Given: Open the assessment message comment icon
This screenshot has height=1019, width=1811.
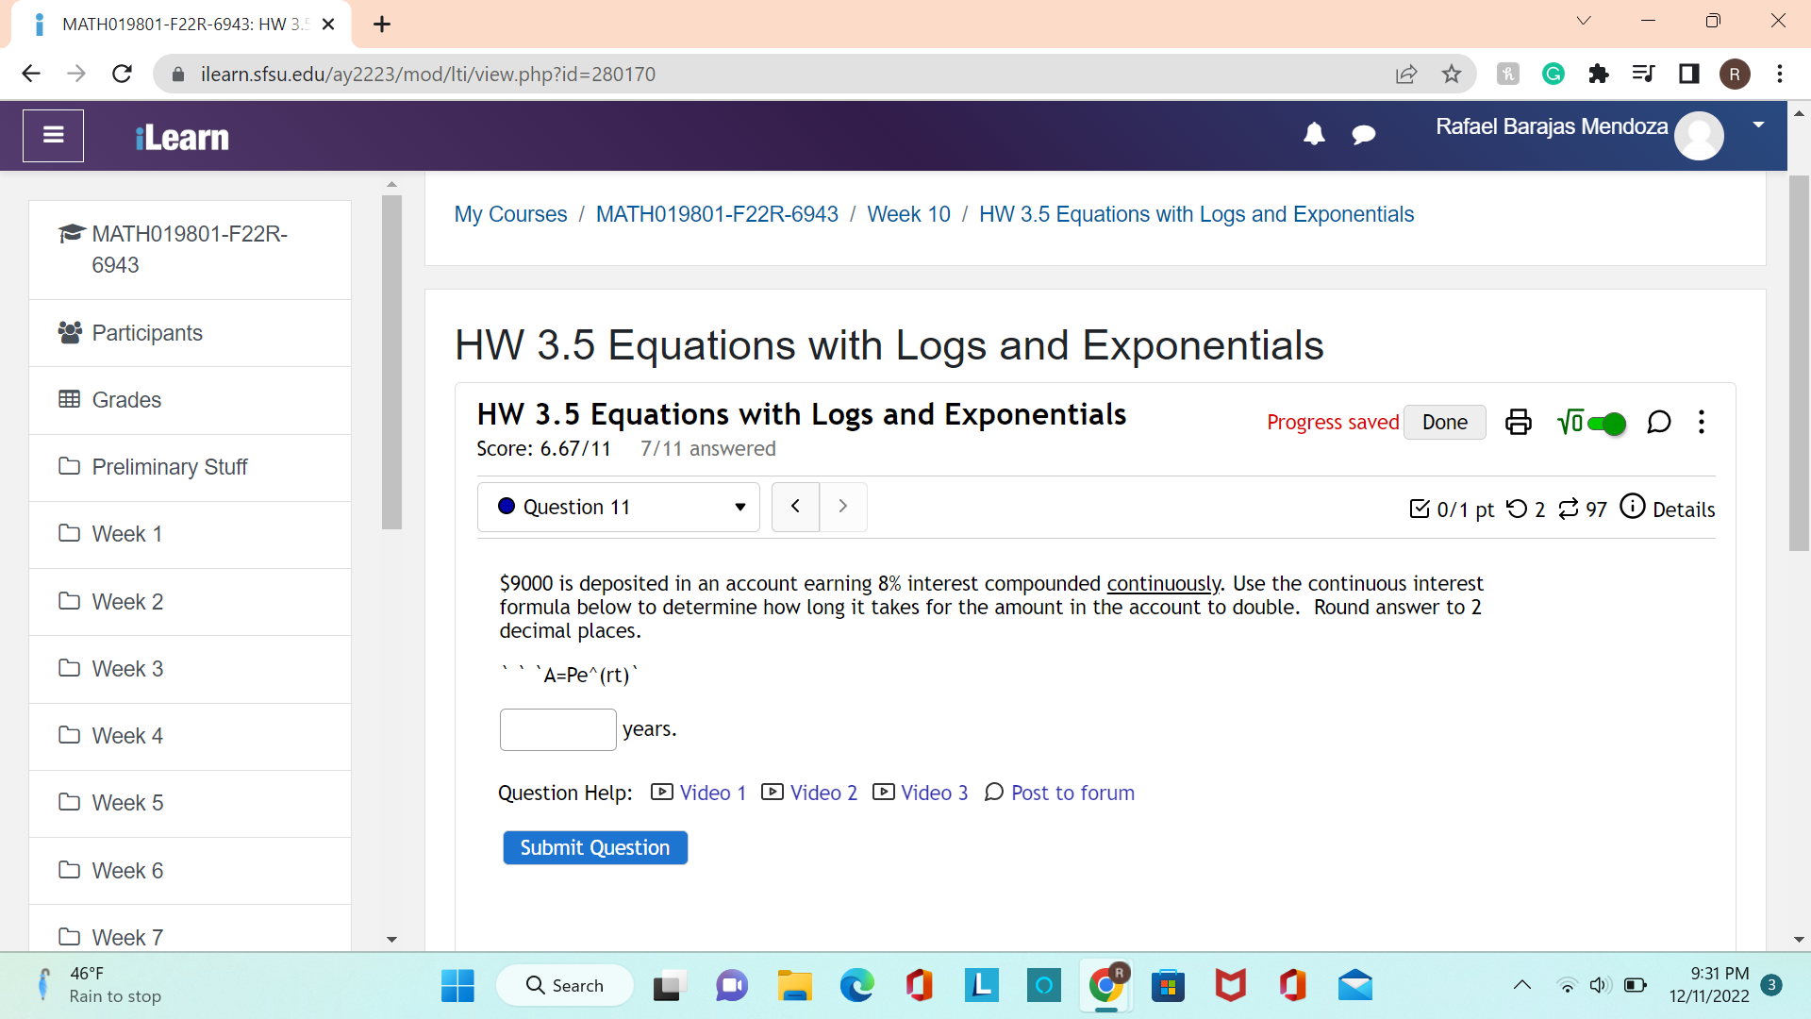Looking at the screenshot, I should pyautogui.click(x=1658, y=422).
